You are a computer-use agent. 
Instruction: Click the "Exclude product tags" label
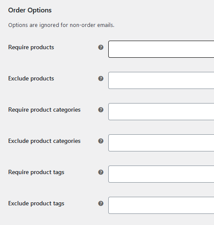[36, 204]
